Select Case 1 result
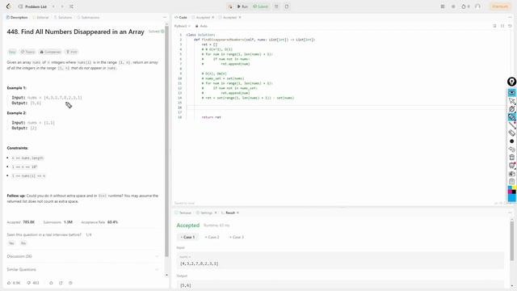 187,237
